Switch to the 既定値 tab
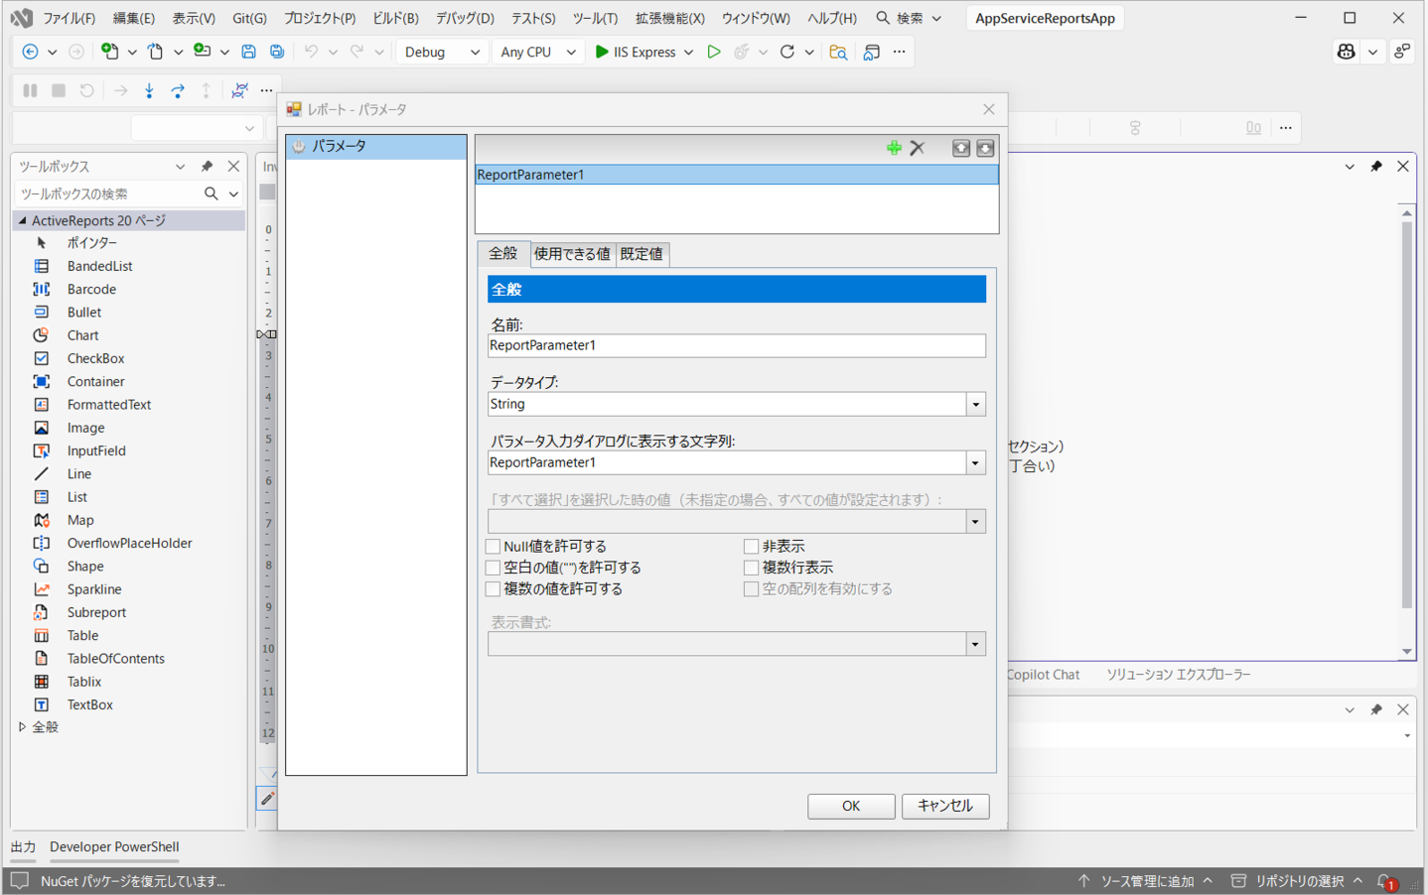 (642, 254)
